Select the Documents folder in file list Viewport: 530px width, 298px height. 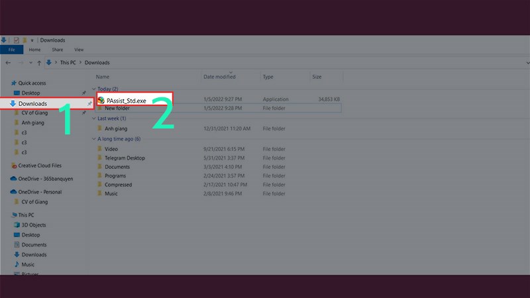[x=117, y=167]
